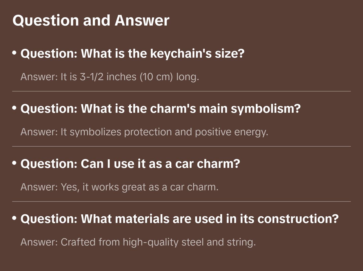Click the 3-1/2 inches answer text
Image resolution: width=363 pixels, height=271 pixels.
click(x=110, y=77)
